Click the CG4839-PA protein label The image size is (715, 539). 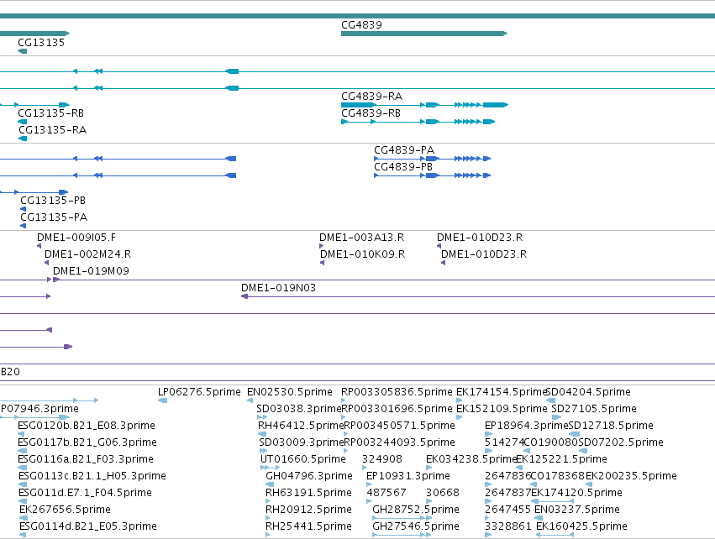(x=404, y=150)
